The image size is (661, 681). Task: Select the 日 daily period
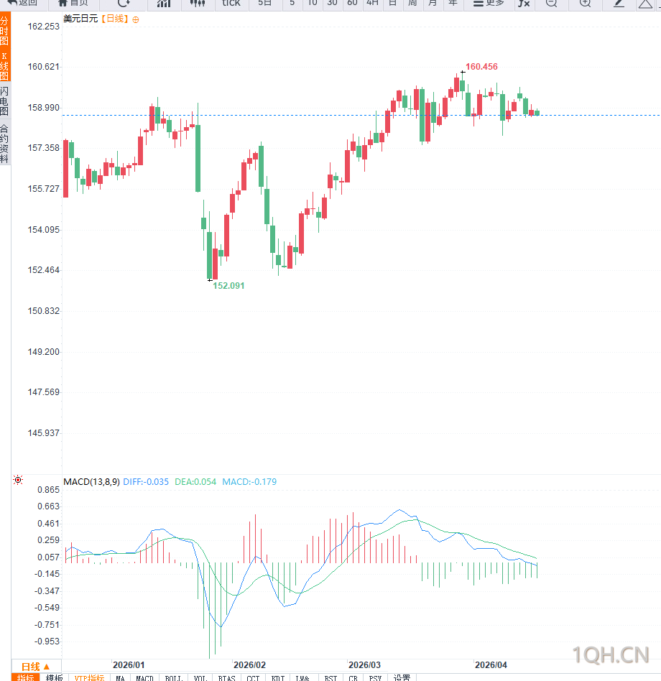pyautogui.click(x=392, y=3)
